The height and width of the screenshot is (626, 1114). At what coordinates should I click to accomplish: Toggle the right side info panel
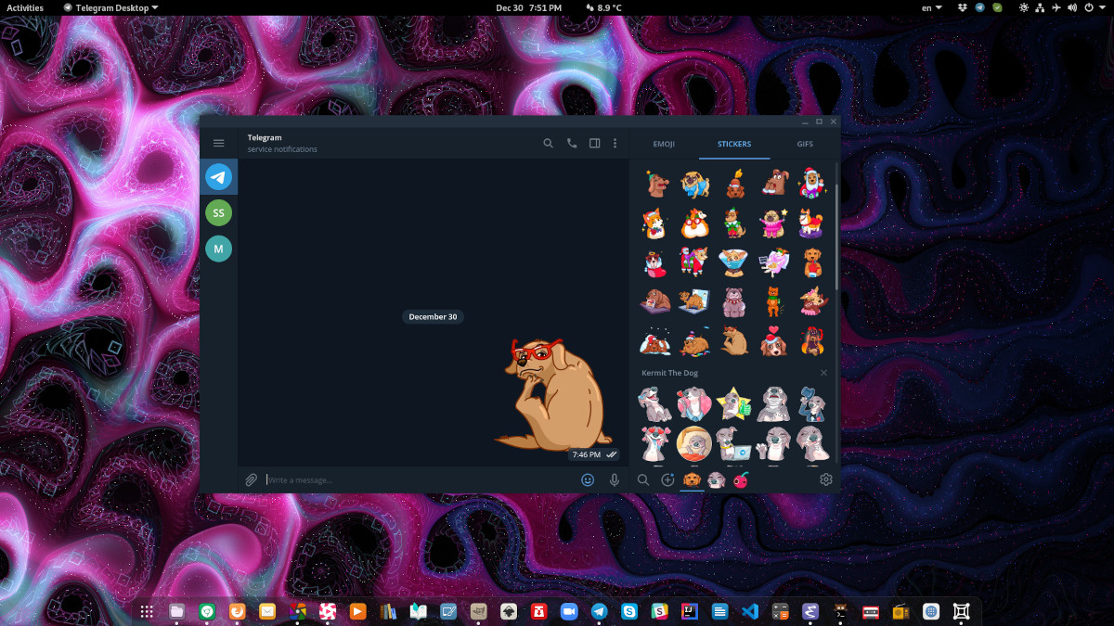[x=595, y=143]
